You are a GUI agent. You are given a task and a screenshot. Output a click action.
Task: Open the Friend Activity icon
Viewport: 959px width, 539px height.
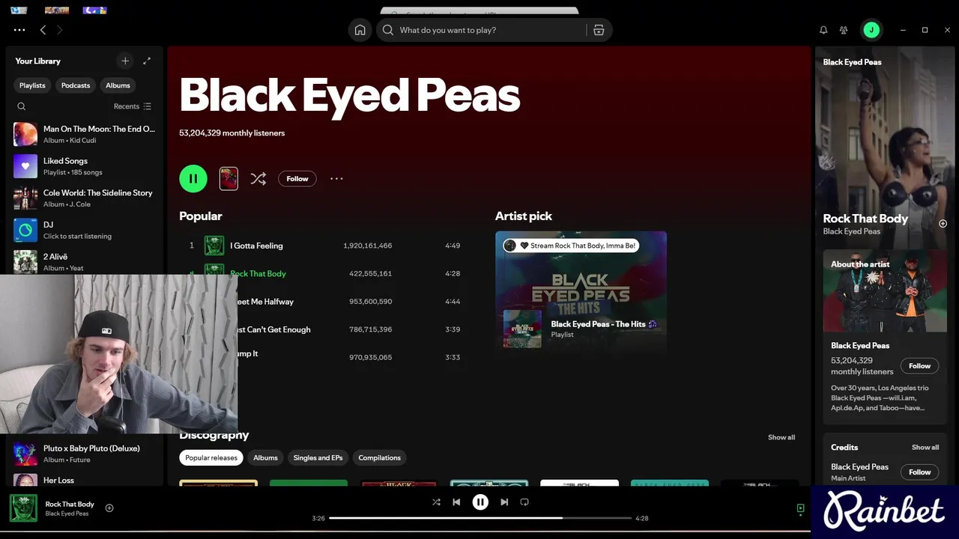tap(844, 30)
